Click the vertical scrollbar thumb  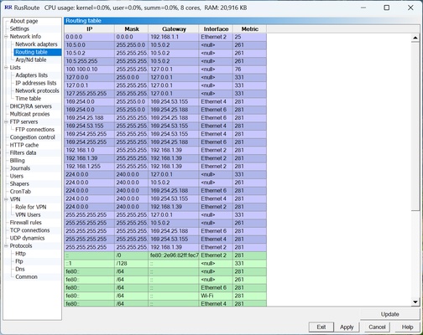[x=415, y=126]
